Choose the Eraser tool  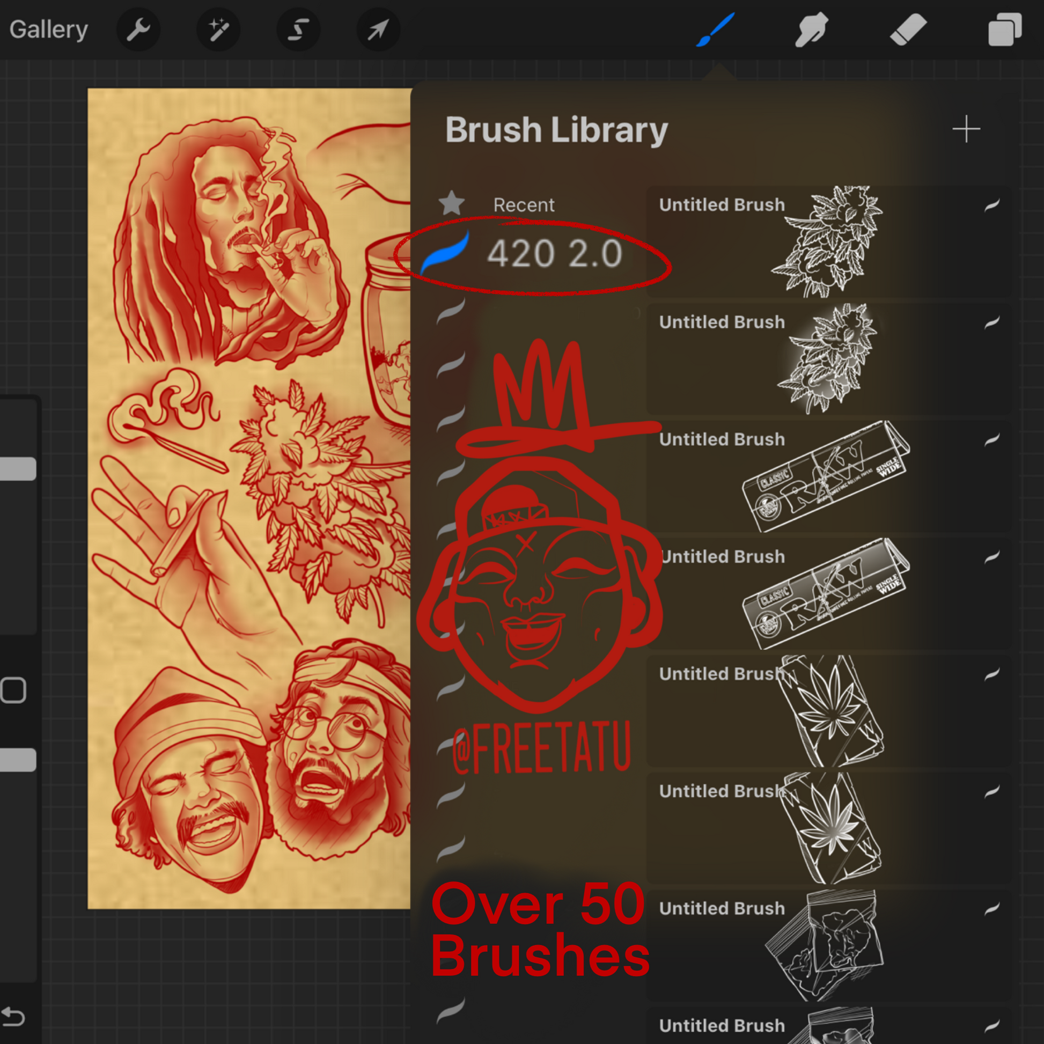pyautogui.click(x=908, y=29)
